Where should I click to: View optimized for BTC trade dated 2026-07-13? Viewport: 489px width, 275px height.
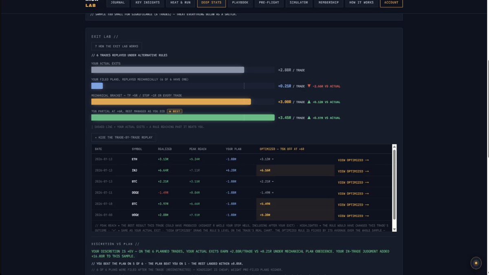353,183
